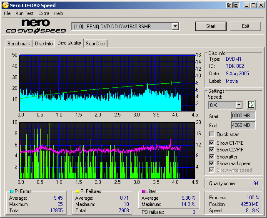Click the floppy disk save icon

pyautogui.click(x=236, y=5)
